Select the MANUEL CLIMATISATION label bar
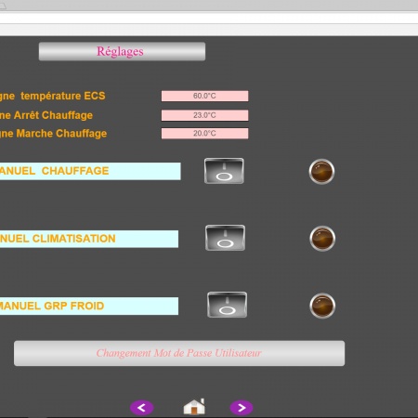This screenshot has width=418, height=418. coord(89,239)
